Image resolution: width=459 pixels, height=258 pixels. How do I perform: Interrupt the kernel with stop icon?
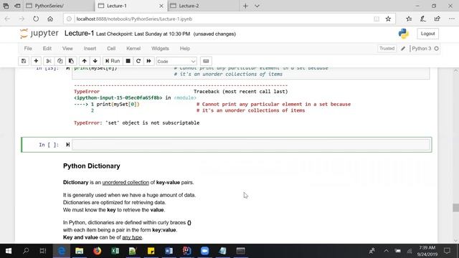click(128, 61)
